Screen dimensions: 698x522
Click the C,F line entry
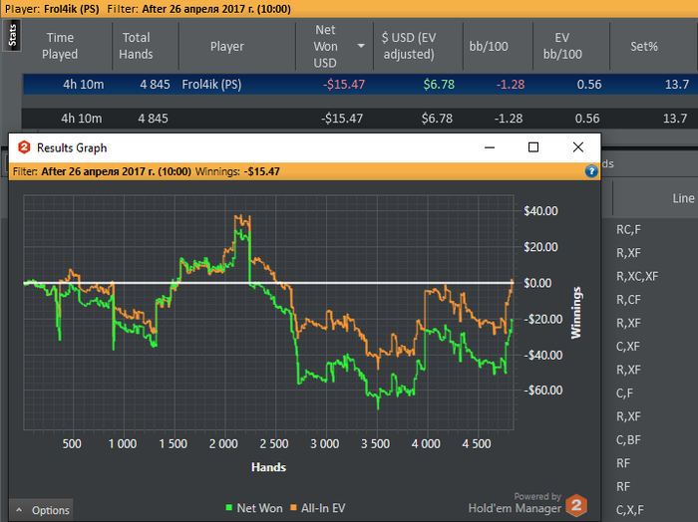[624, 393]
